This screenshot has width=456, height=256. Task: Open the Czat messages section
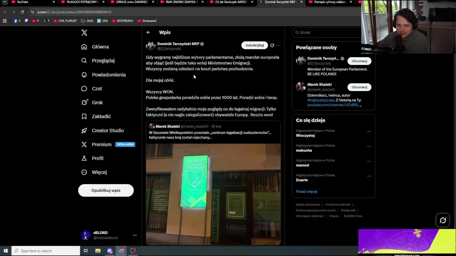coord(92,89)
